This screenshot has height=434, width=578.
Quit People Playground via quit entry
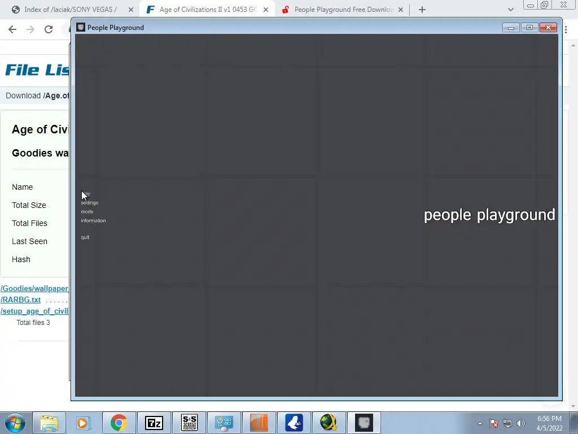point(85,237)
